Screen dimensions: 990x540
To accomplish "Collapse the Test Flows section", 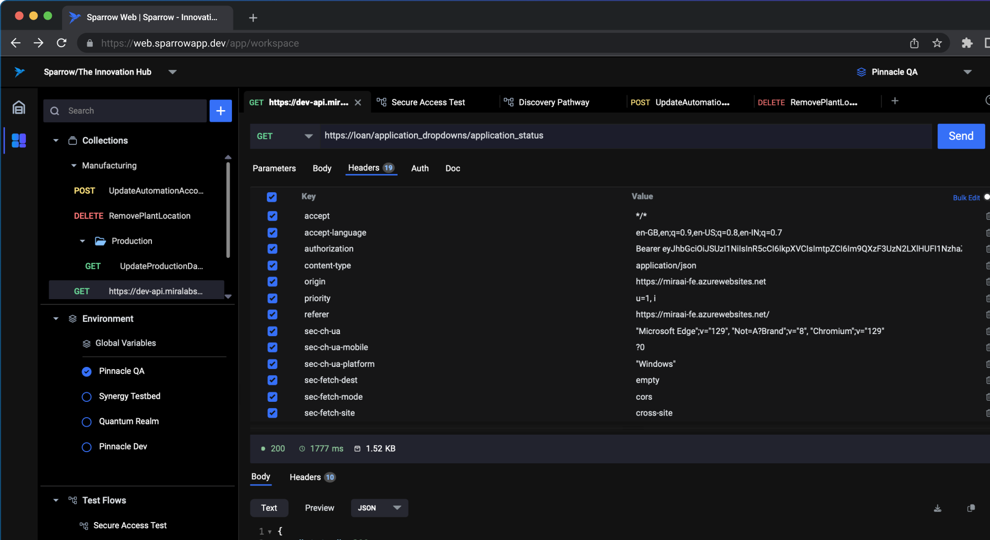I will tap(56, 500).
